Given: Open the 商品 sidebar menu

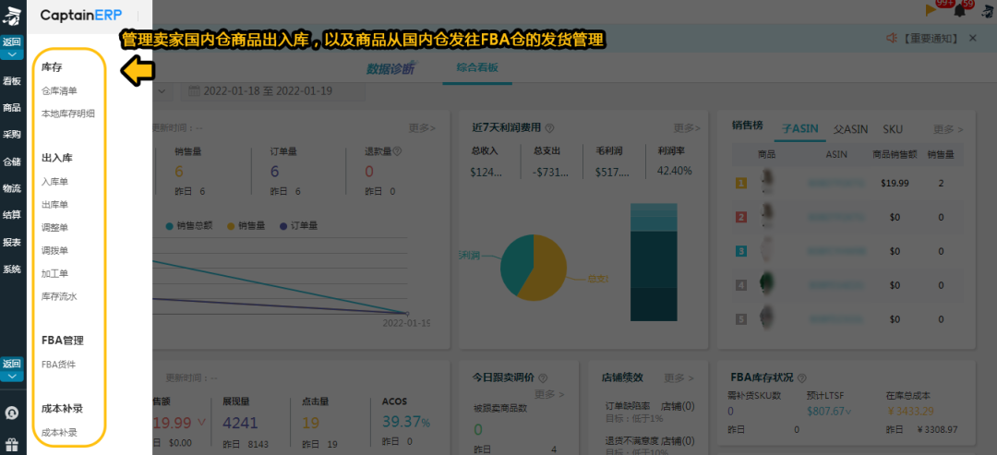Looking at the screenshot, I should pyautogui.click(x=11, y=107).
